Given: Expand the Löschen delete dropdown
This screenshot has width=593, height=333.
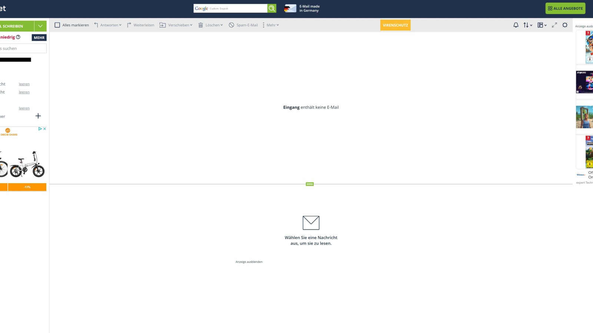Looking at the screenshot, I should (x=211, y=25).
